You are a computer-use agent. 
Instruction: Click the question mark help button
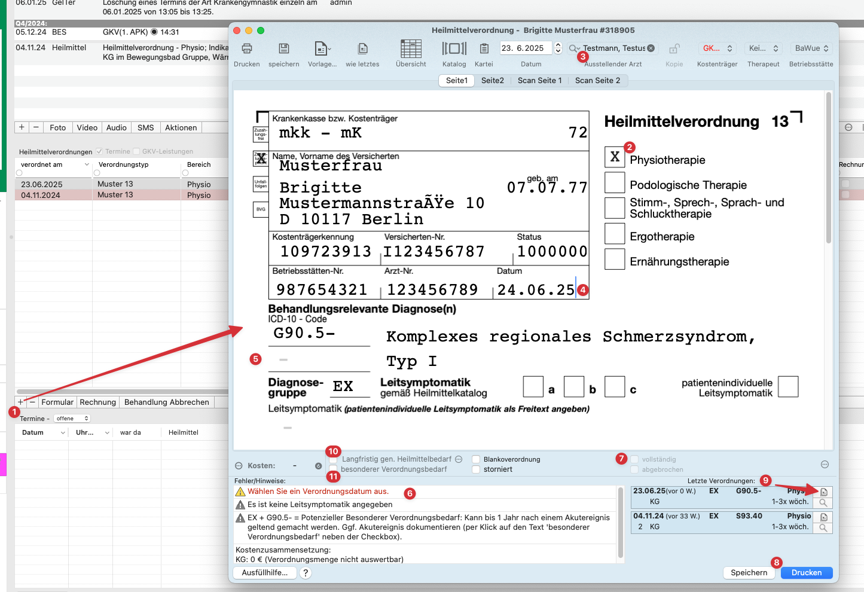click(306, 573)
